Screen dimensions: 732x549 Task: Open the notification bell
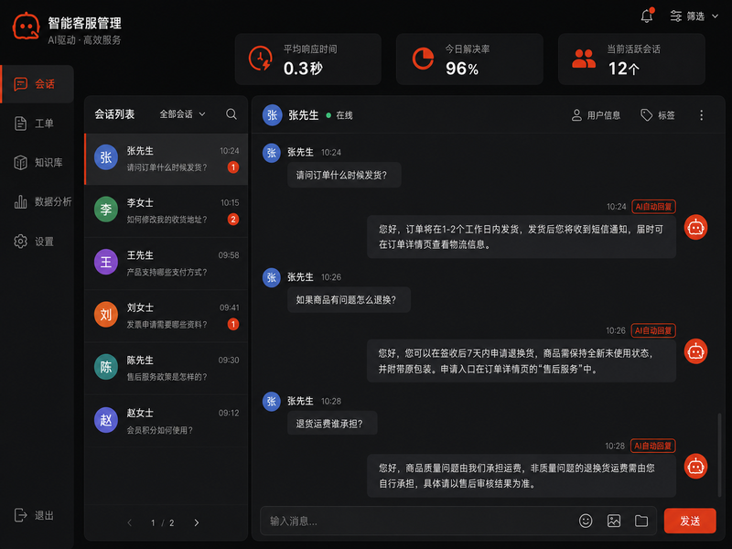click(647, 16)
